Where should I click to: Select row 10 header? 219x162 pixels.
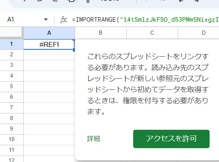click(x=11, y=140)
